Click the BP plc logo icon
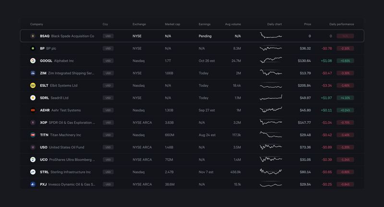The width and height of the screenshot is (384, 207). 33,48
